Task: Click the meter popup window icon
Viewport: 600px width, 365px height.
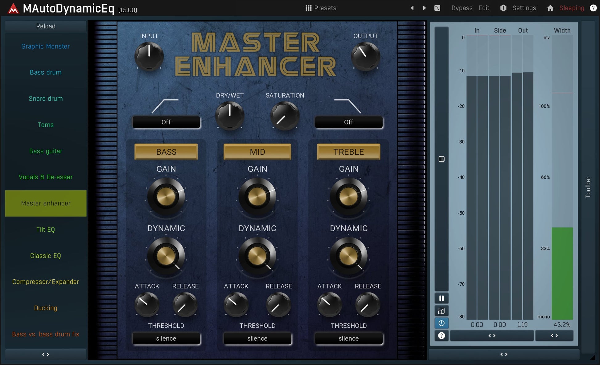Action: pos(442,311)
